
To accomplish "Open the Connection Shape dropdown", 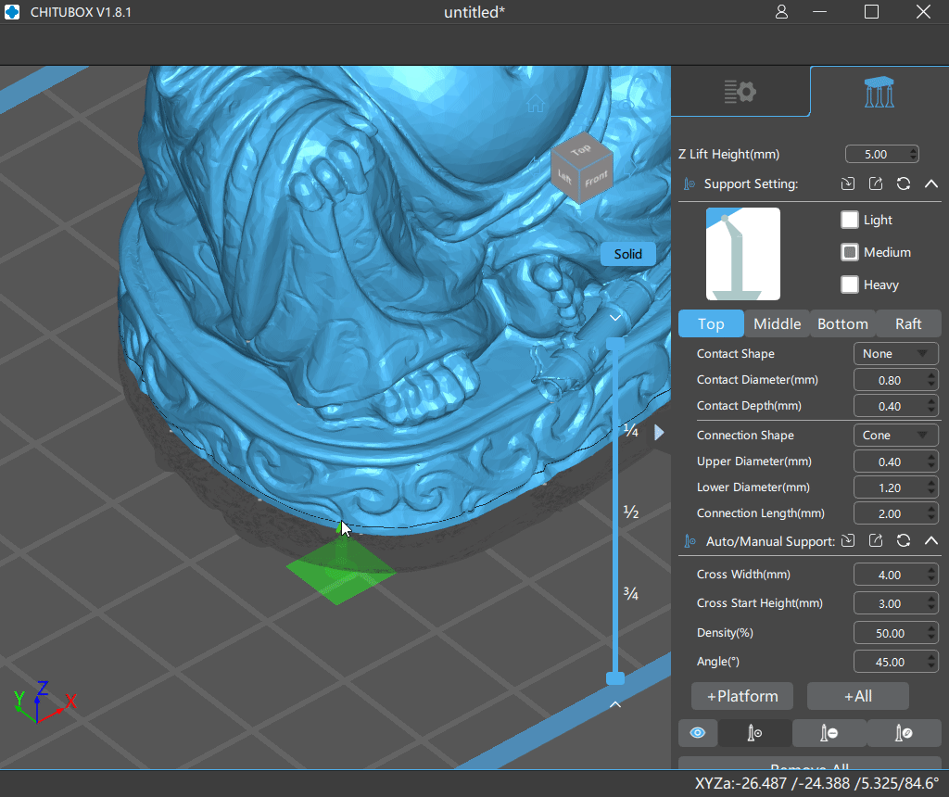I will point(896,436).
